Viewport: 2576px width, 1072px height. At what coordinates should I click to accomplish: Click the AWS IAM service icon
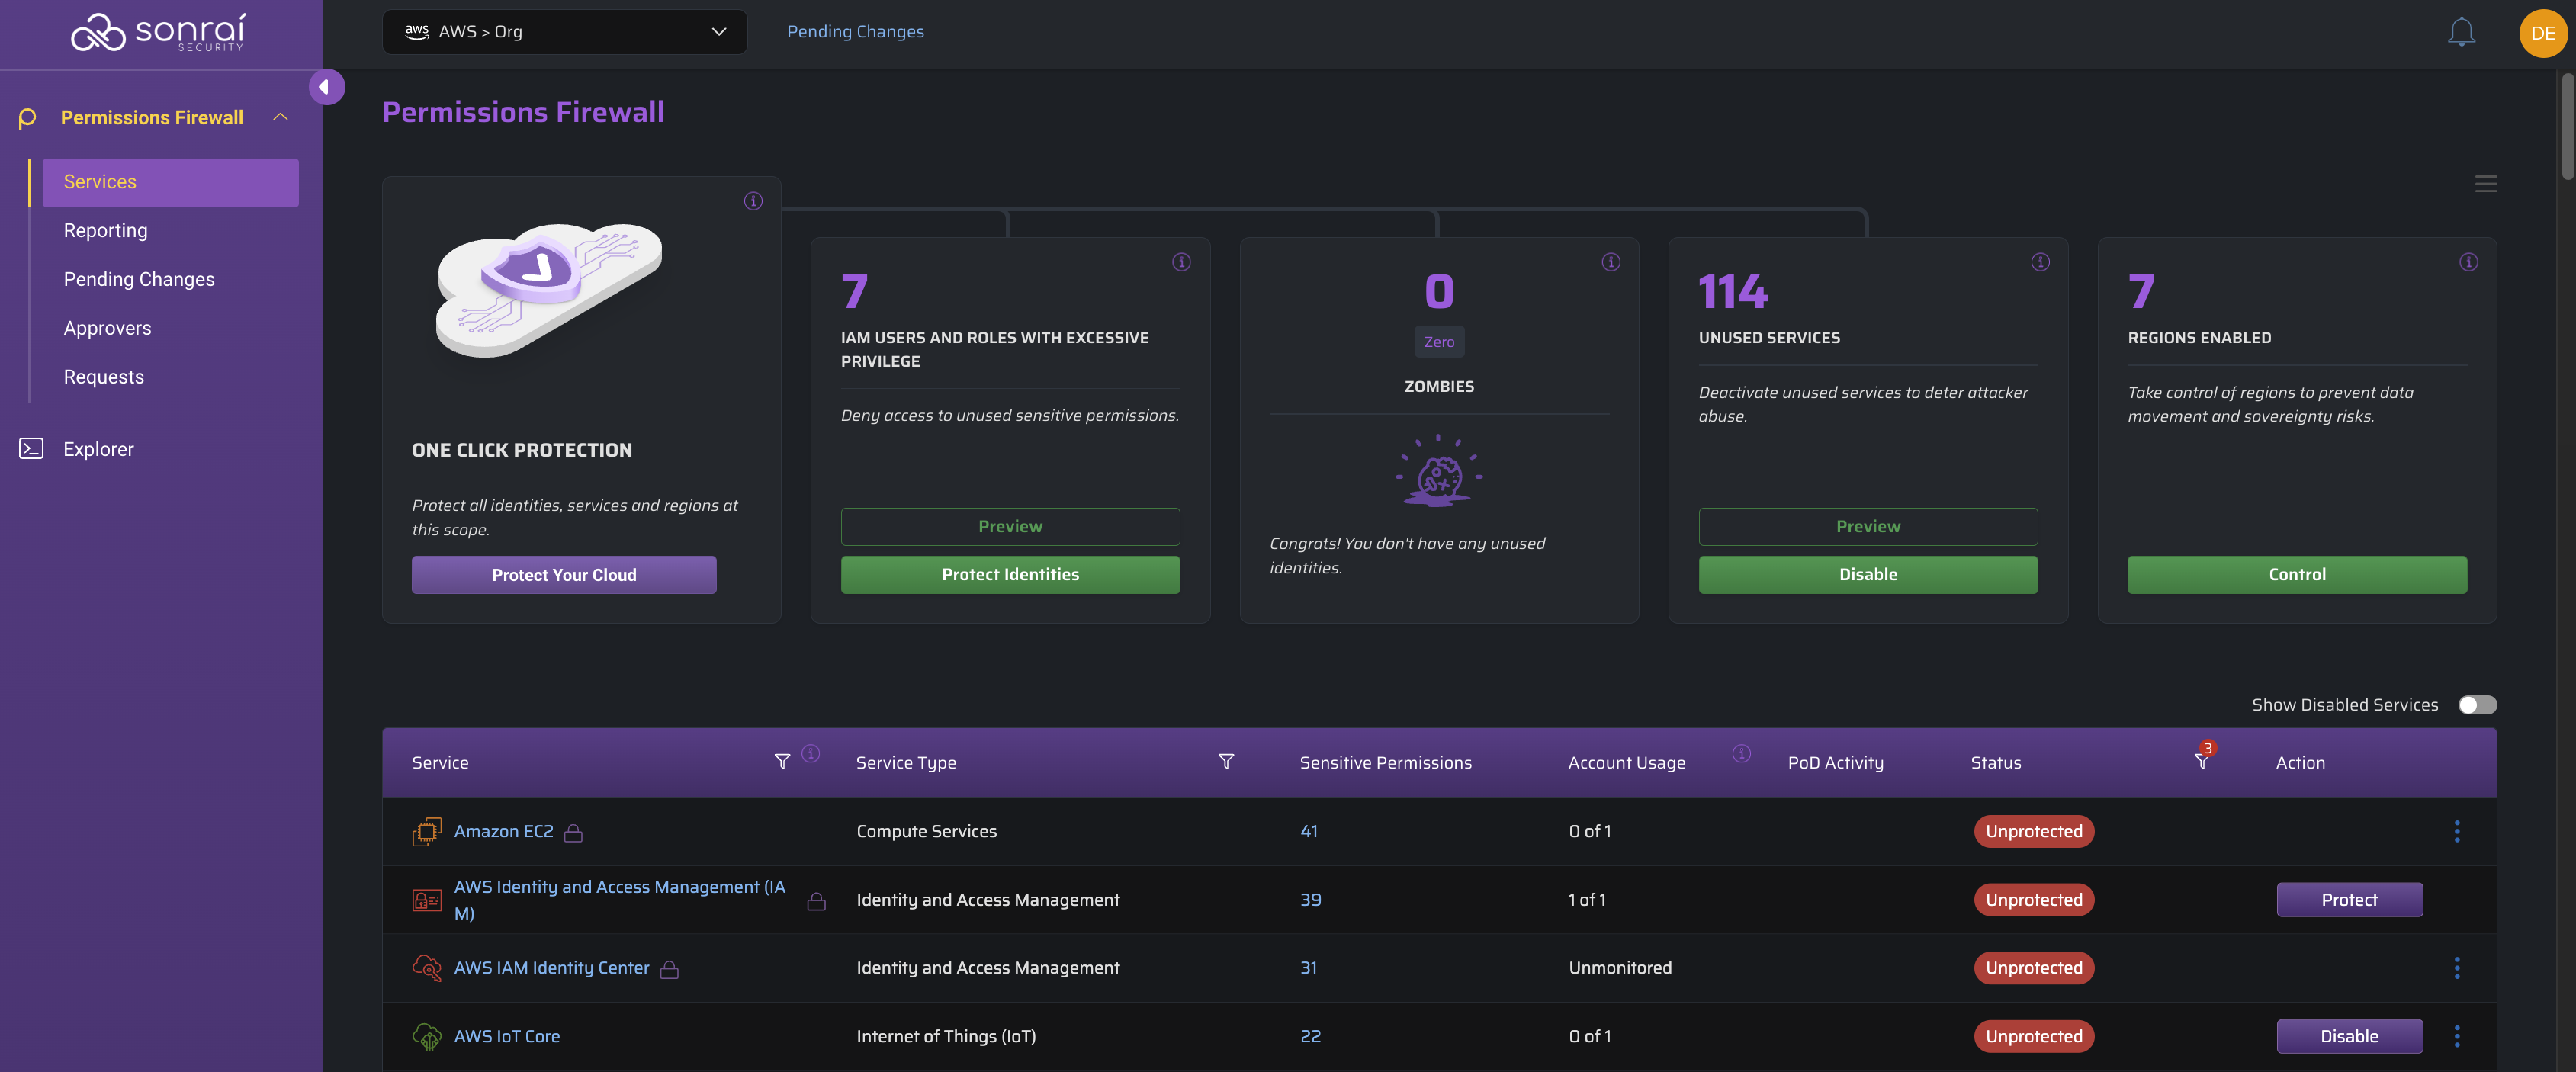[427, 900]
